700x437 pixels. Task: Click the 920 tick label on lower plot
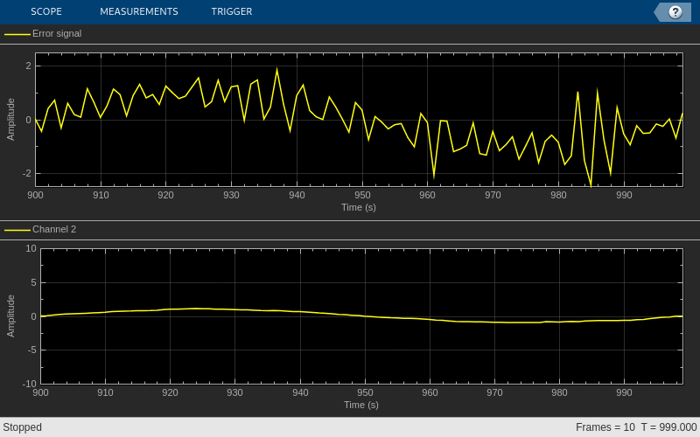[170, 392]
